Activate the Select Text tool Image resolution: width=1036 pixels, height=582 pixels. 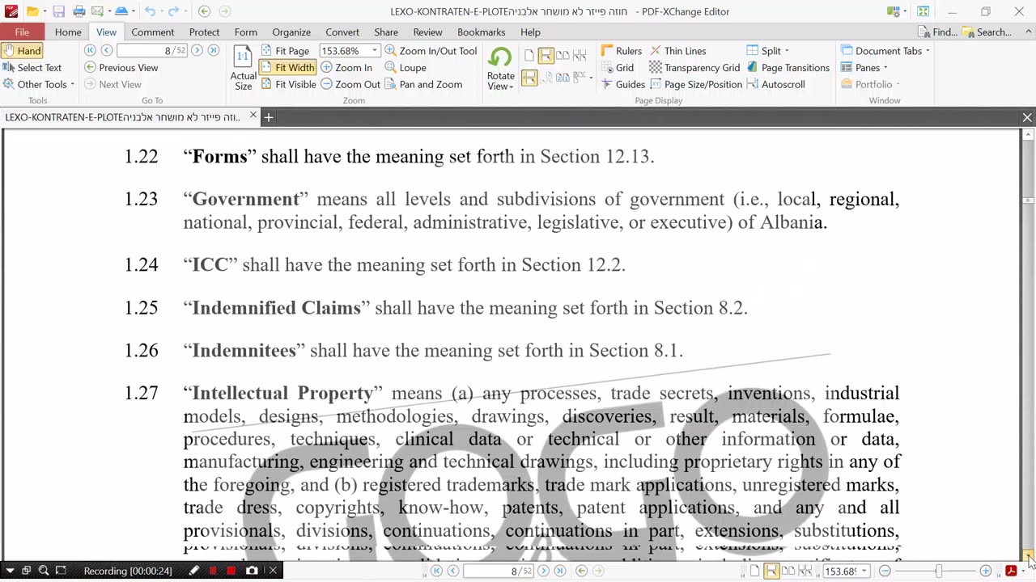[32, 68]
